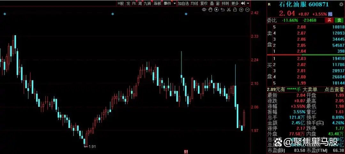Select the 九转 indicator tab
Screen dimensions: 345x154
click(147, 3)
